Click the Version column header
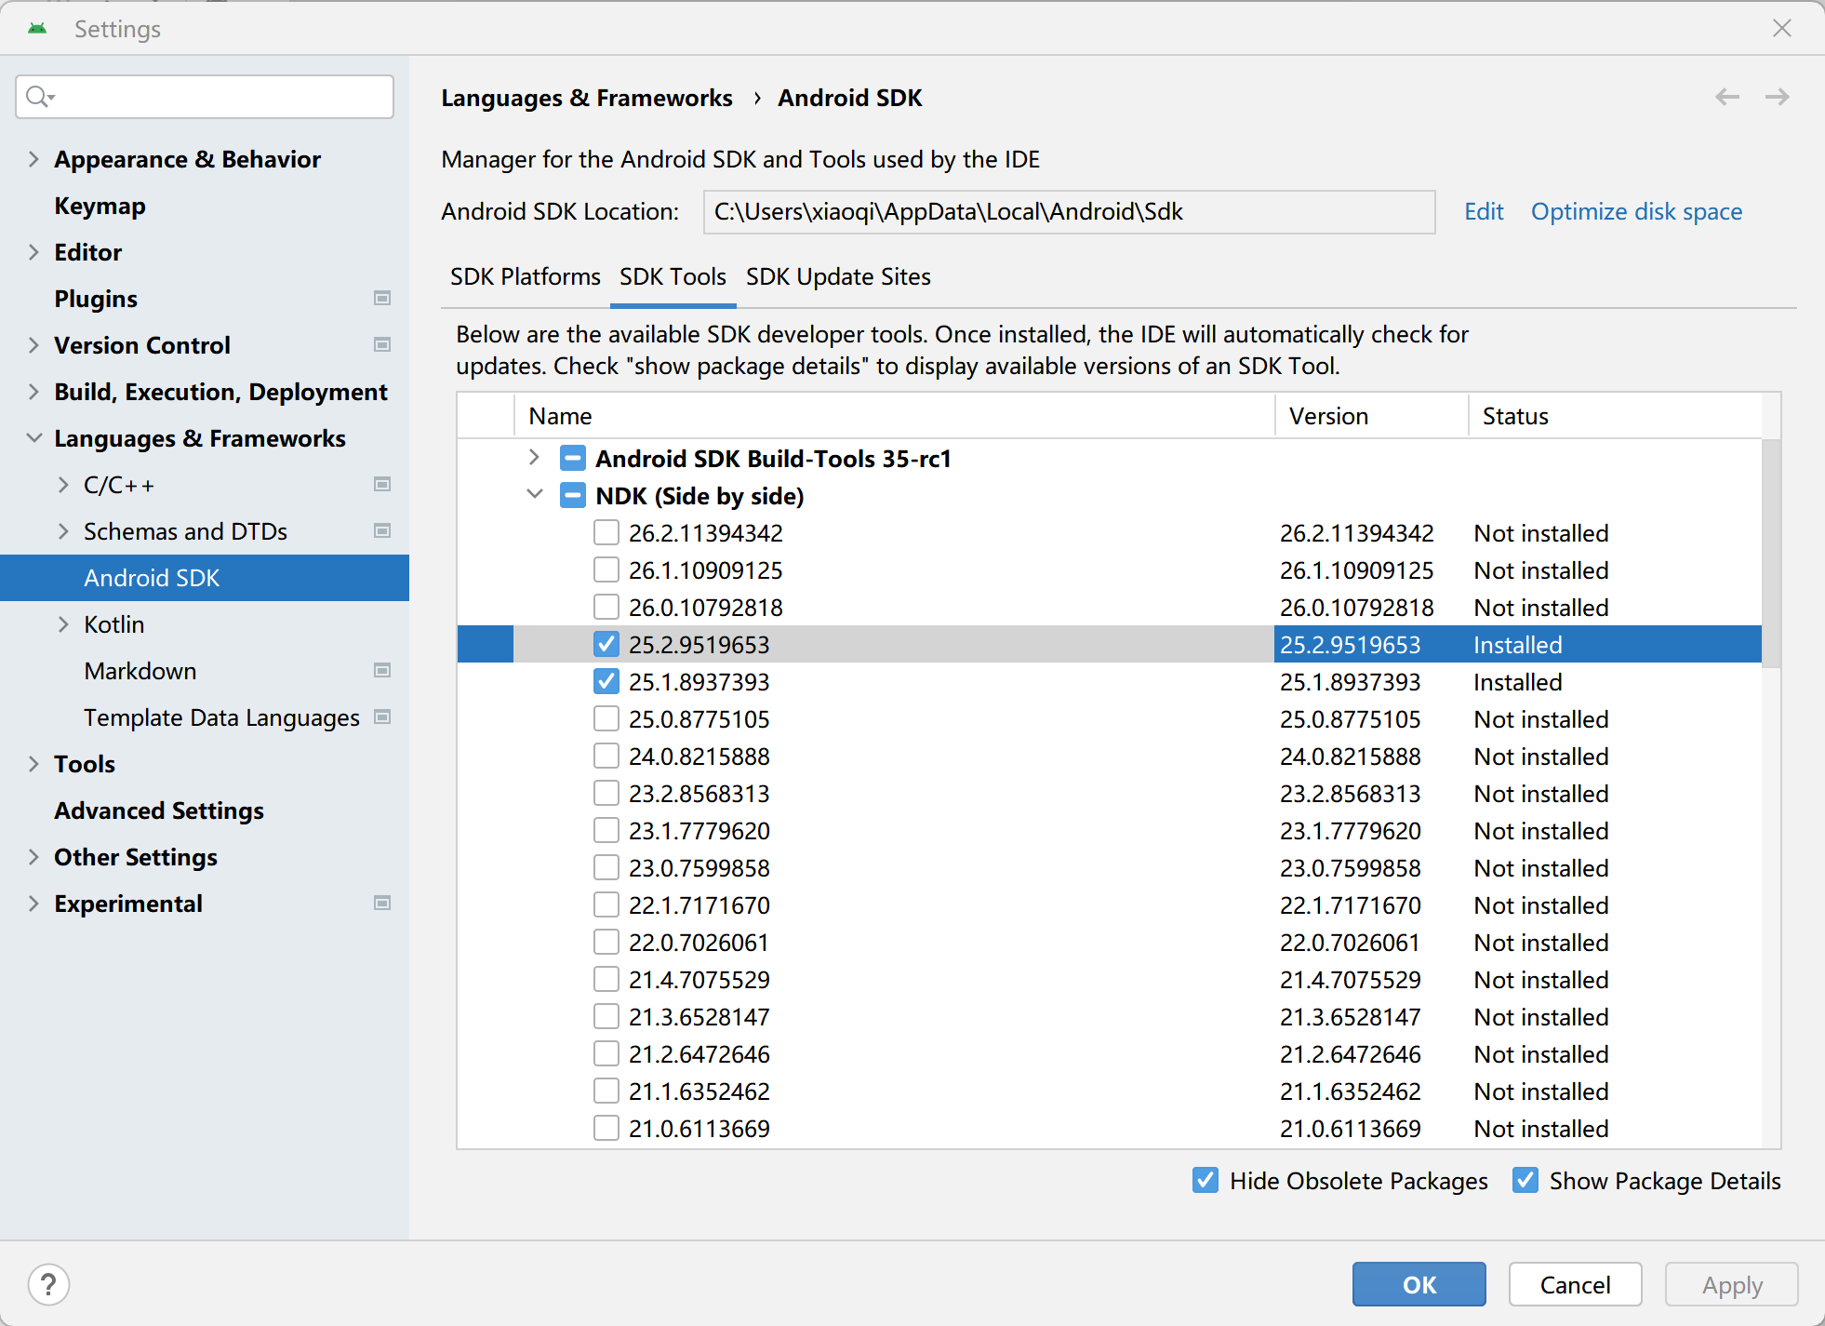 click(x=1371, y=416)
